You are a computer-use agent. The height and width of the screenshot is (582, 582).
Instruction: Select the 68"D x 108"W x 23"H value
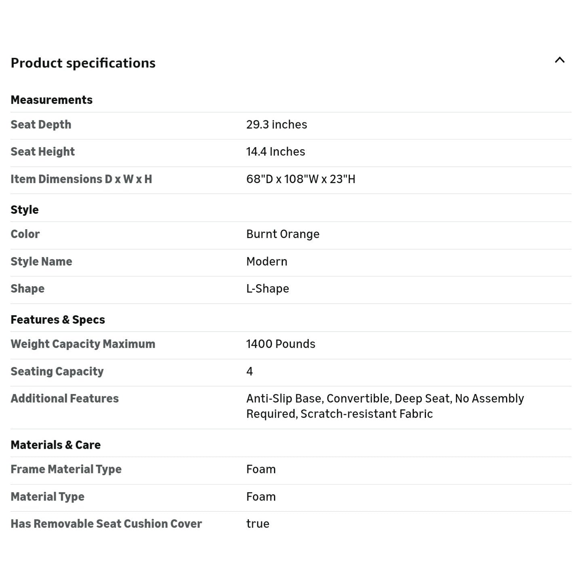point(301,179)
